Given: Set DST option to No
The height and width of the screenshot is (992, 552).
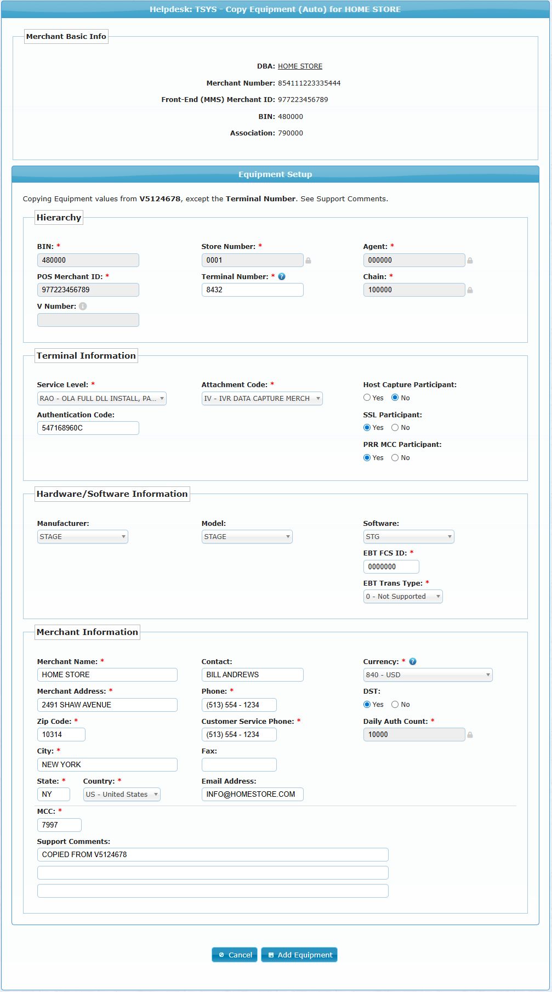Looking at the screenshot, I should [395, 705].
